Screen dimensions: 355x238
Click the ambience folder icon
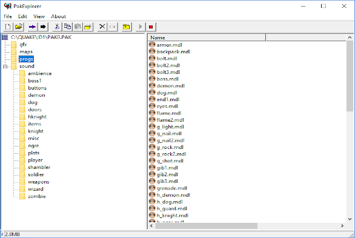[22, 73]
